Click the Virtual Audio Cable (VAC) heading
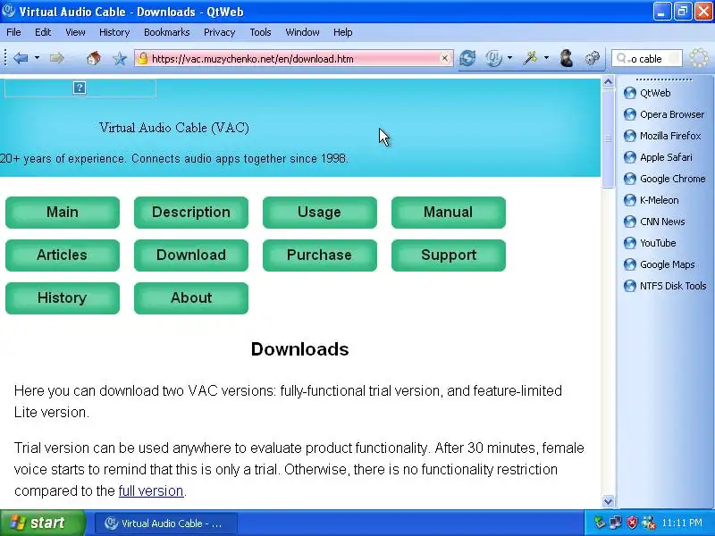 pyautogui.click(x=174, y=128)
